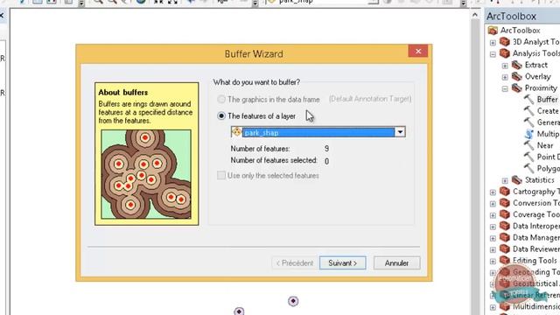The image size is (560, 315).
Task: Expand the Statistics toolset node
Action: [x=505, y=181]
